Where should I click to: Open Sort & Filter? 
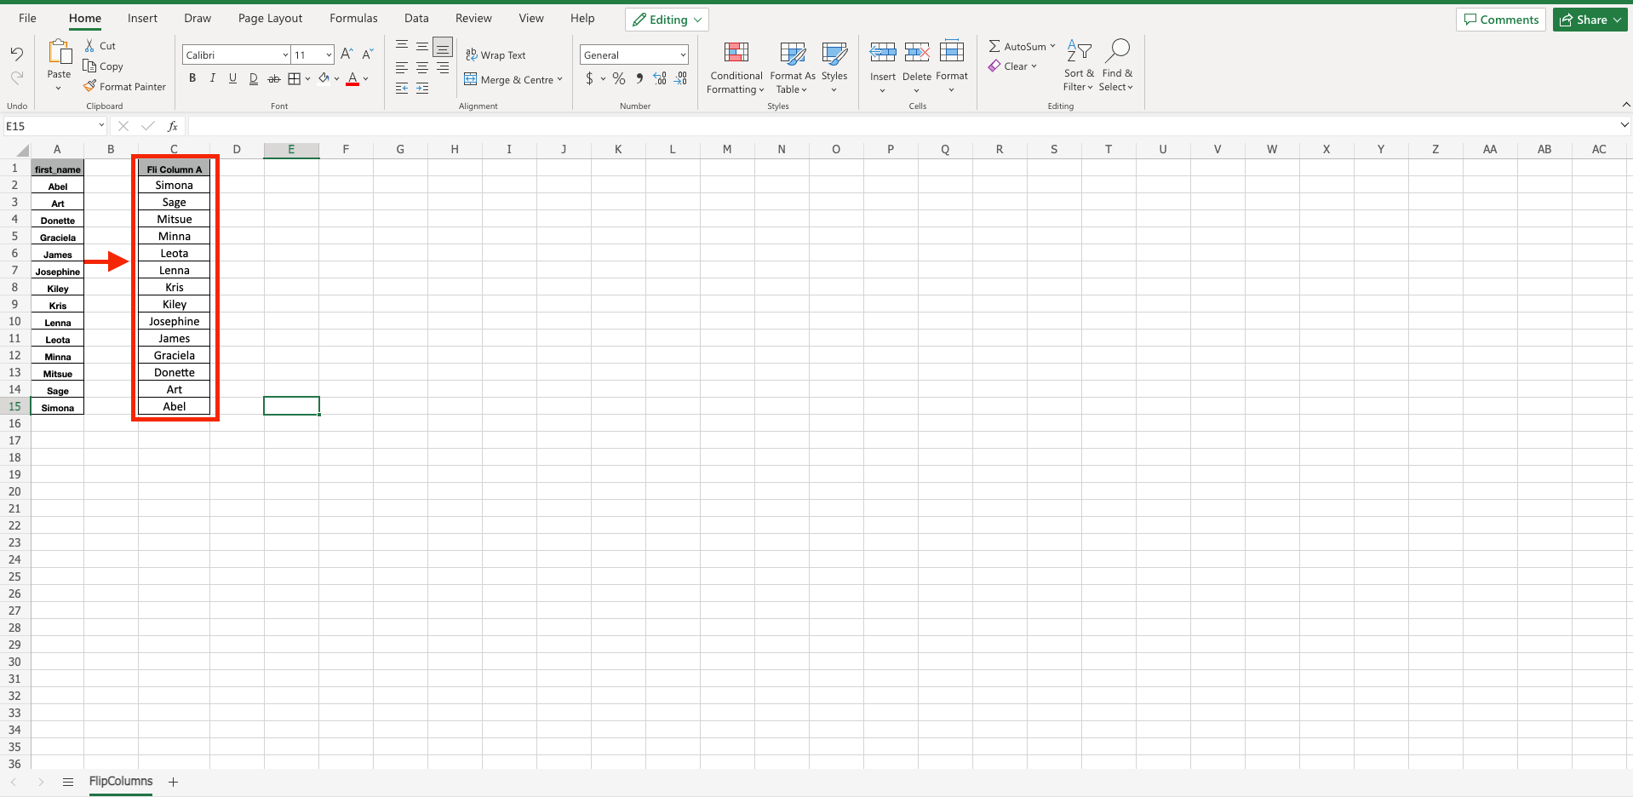click(1078, 68)
